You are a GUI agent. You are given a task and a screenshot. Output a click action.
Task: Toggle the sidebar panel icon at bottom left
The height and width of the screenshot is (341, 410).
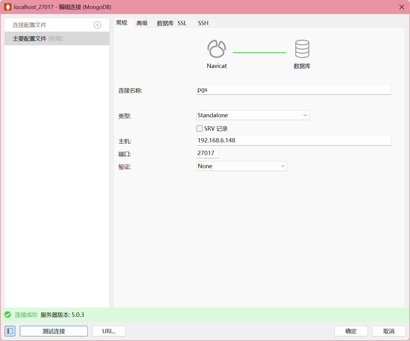pos(10,331)
